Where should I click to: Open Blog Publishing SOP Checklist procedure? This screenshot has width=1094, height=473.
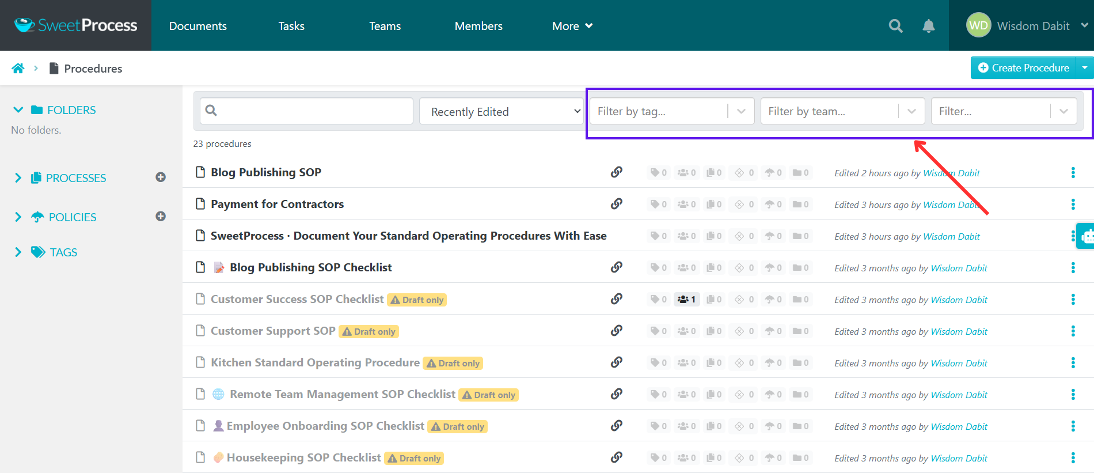click(310, 267)
